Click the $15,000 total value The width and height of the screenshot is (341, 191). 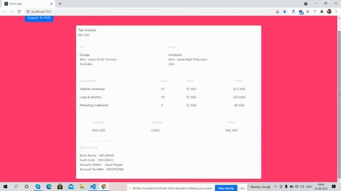(x=239, y=97)
